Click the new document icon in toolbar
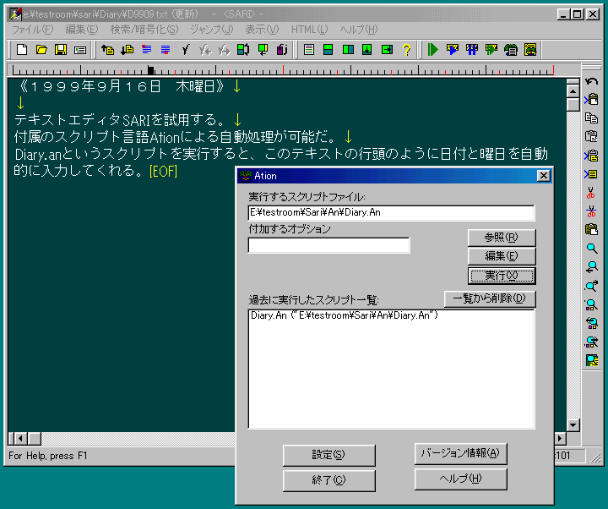The height and width of the screenshot is (509, 608). [x=22, y=50]
